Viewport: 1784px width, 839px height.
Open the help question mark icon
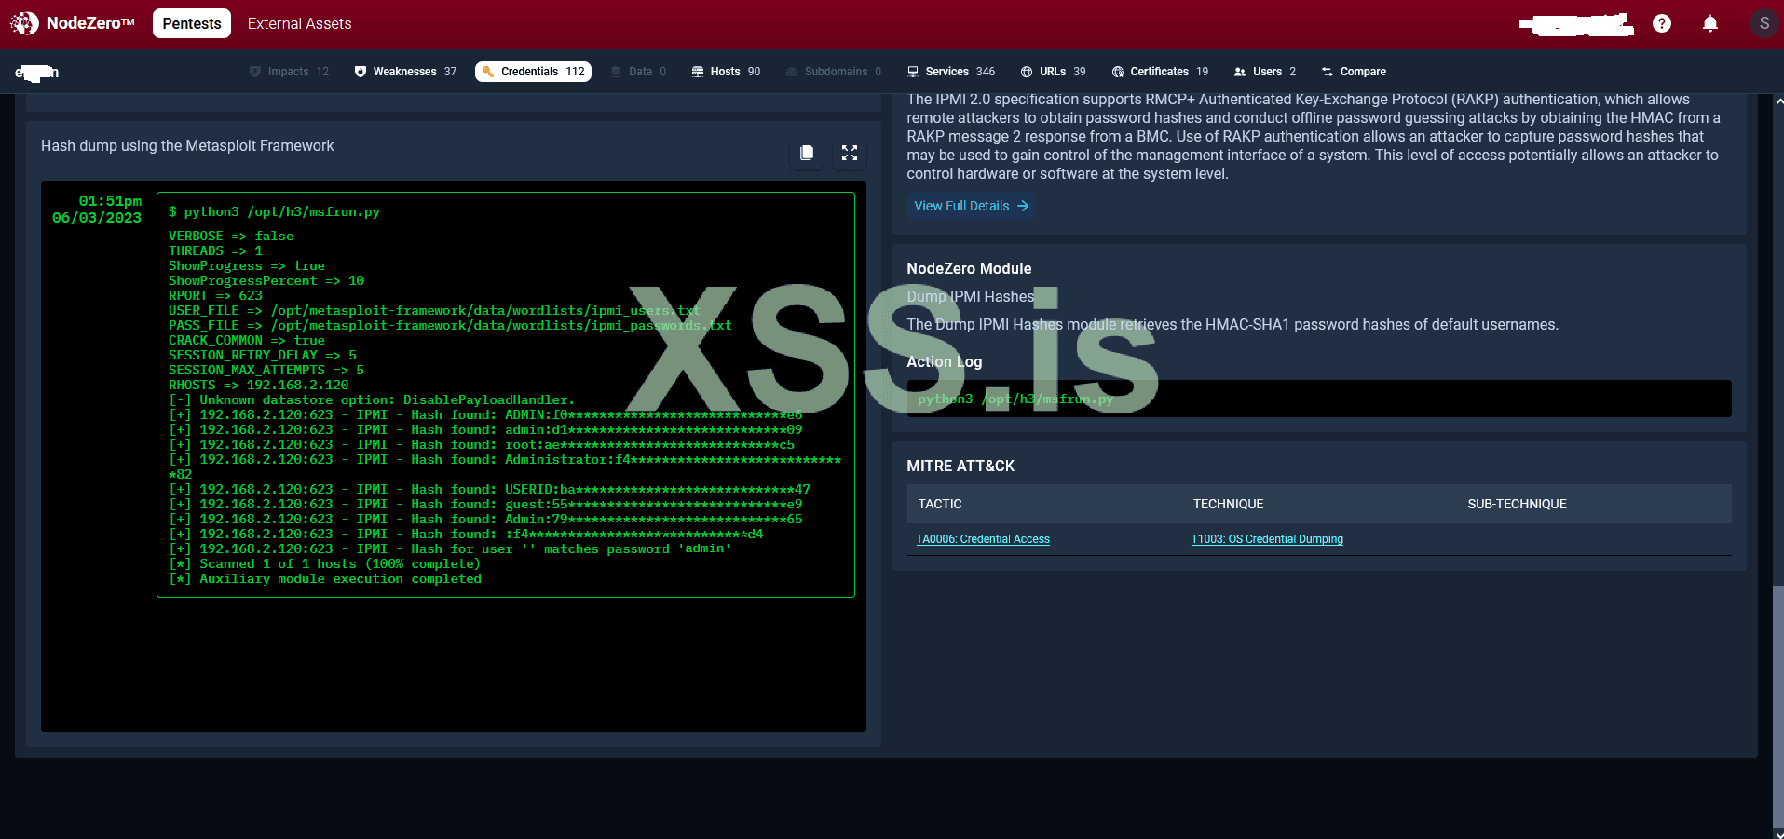pos(1662,23)
